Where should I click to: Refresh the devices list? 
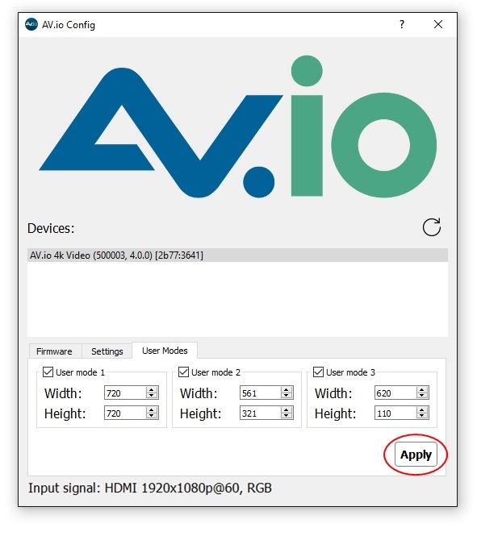click(x=432, y=227)
